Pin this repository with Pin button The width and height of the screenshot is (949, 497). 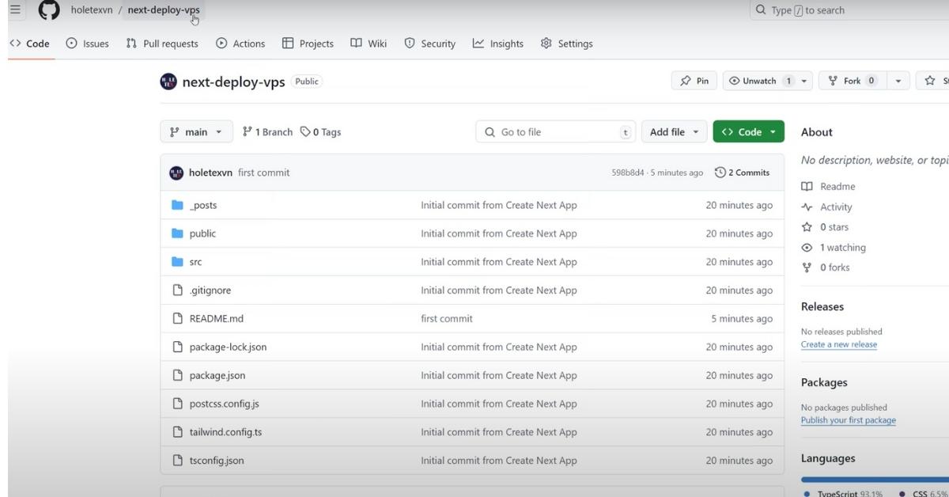(694, 81)
